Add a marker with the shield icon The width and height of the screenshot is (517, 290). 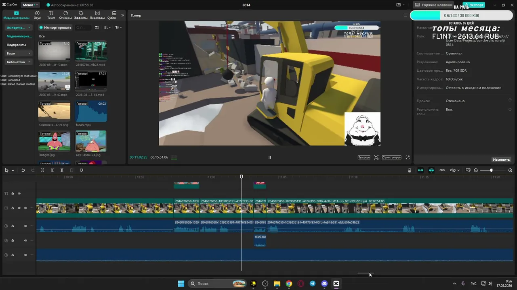(81, 170)
